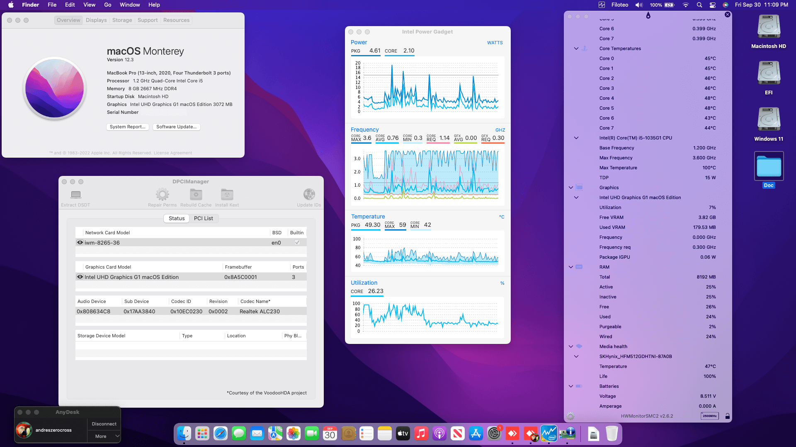Click the date and time in menu bar
Image resolution: width=796 pixels, height=447 pixels.
coord(761,5)
